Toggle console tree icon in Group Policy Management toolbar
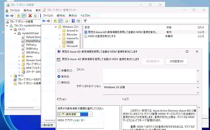Screen dimensions: 210x130 click(24, 16)
